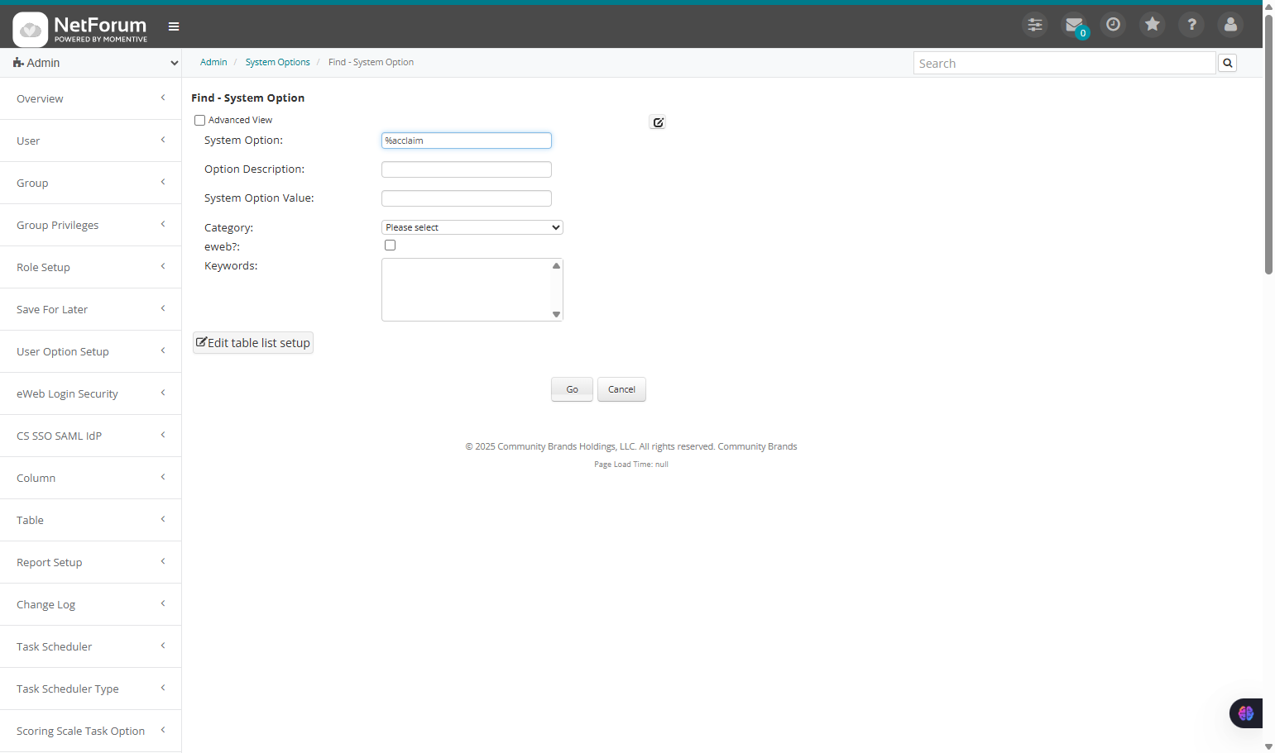
Task: Open the user profile icon
Action: pos(1230,25)
